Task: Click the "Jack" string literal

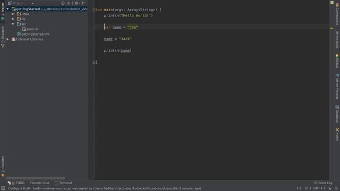Action: tap(125, 39)
